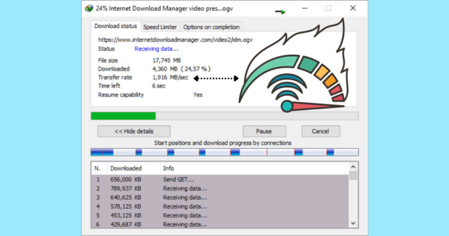Click the IDM globe icon in title bar
This screenshot has height=236, width=449.
point(89,8)
